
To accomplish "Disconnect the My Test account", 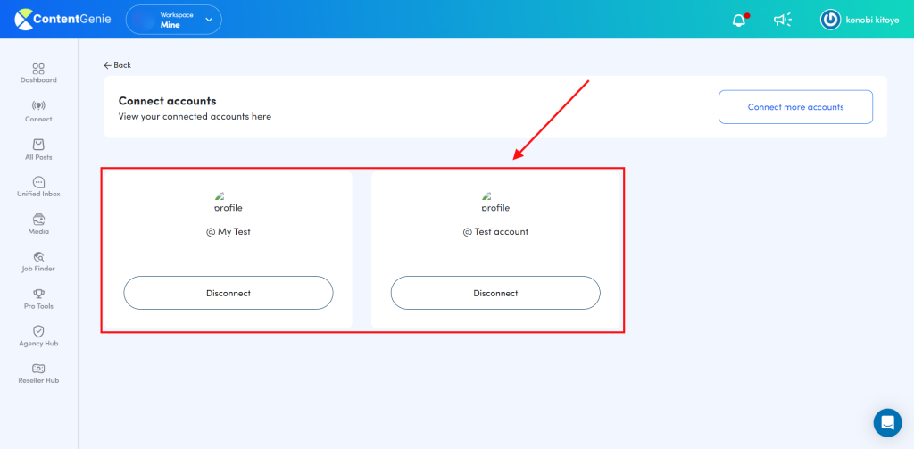I will point(228,293).
